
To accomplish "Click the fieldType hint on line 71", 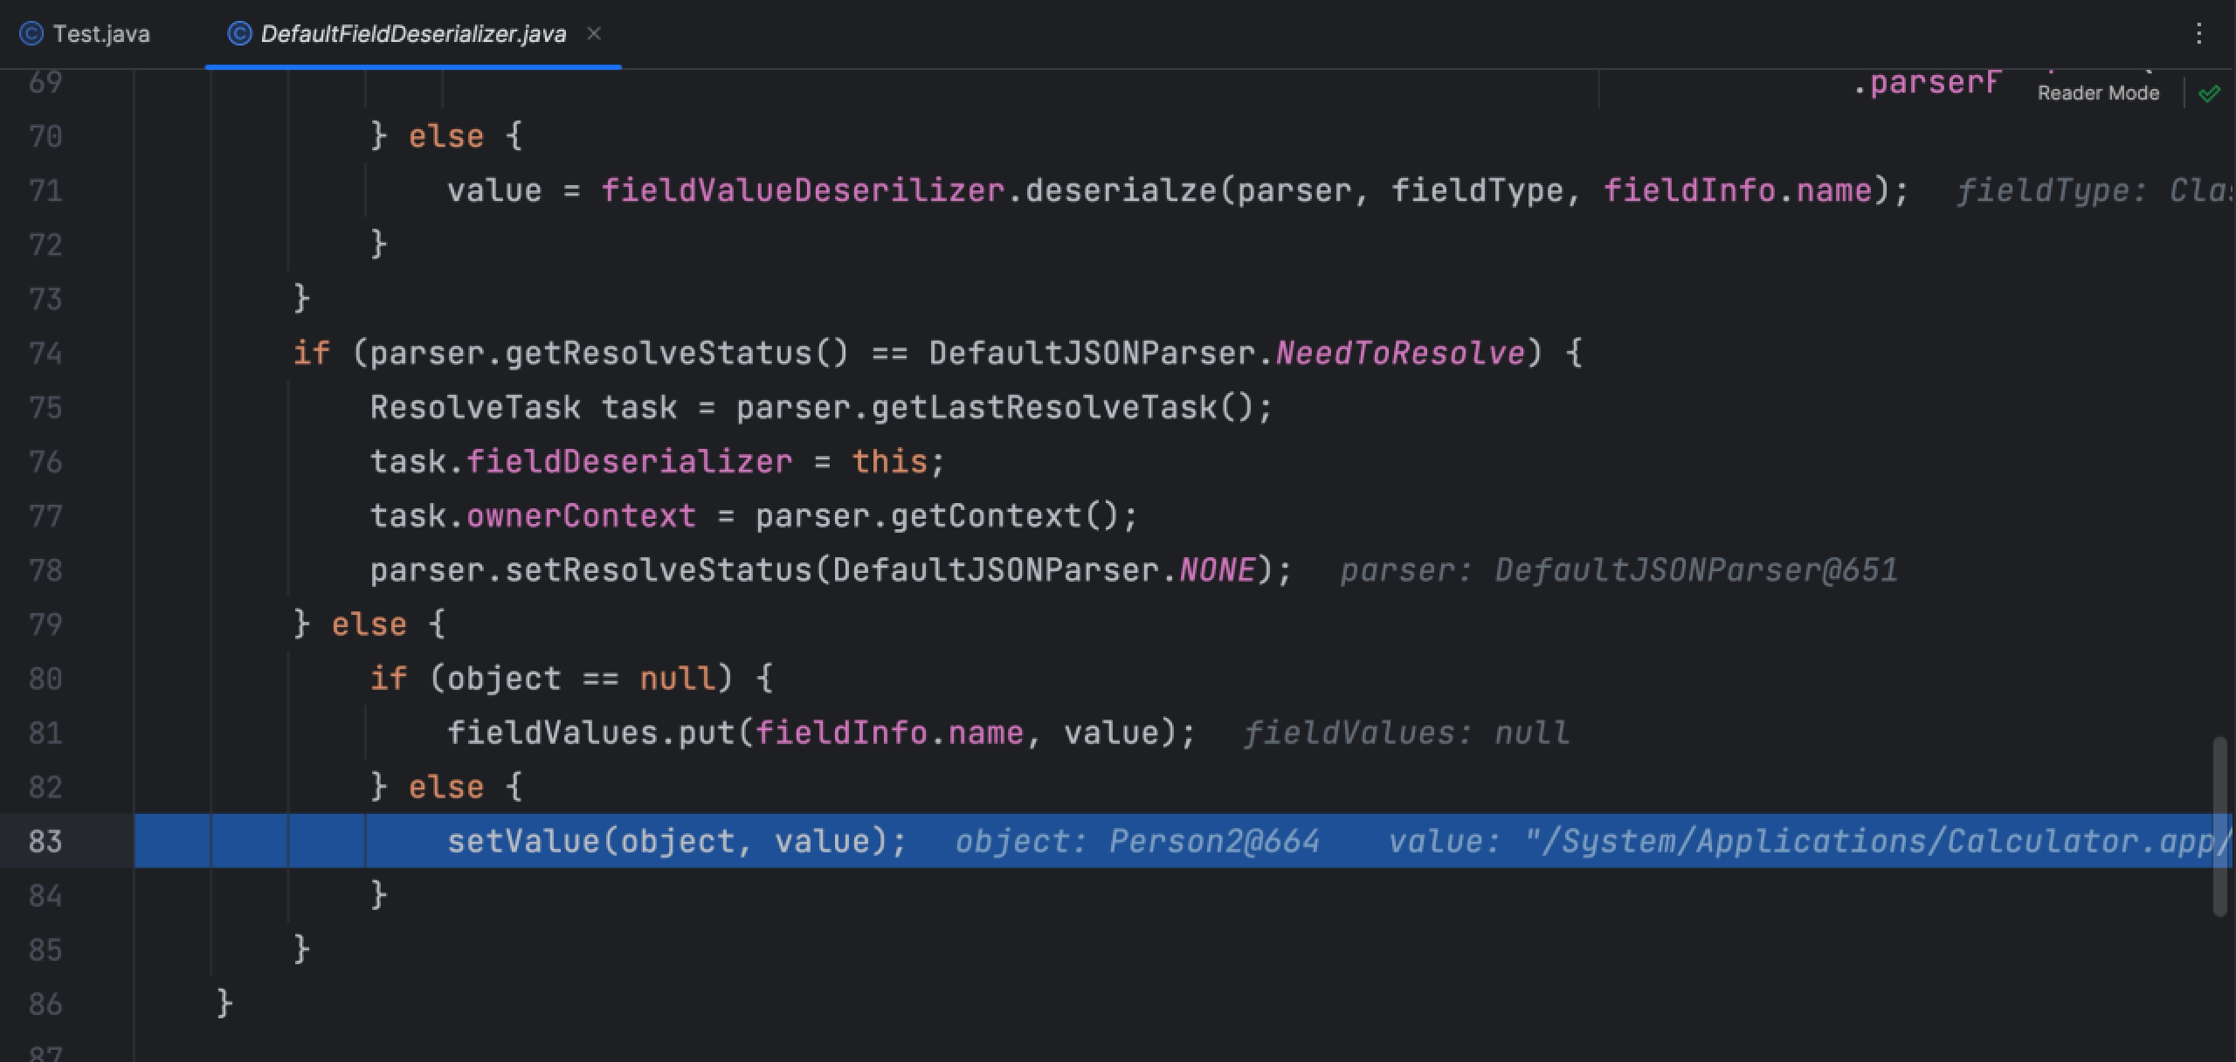I will 2095,190.
